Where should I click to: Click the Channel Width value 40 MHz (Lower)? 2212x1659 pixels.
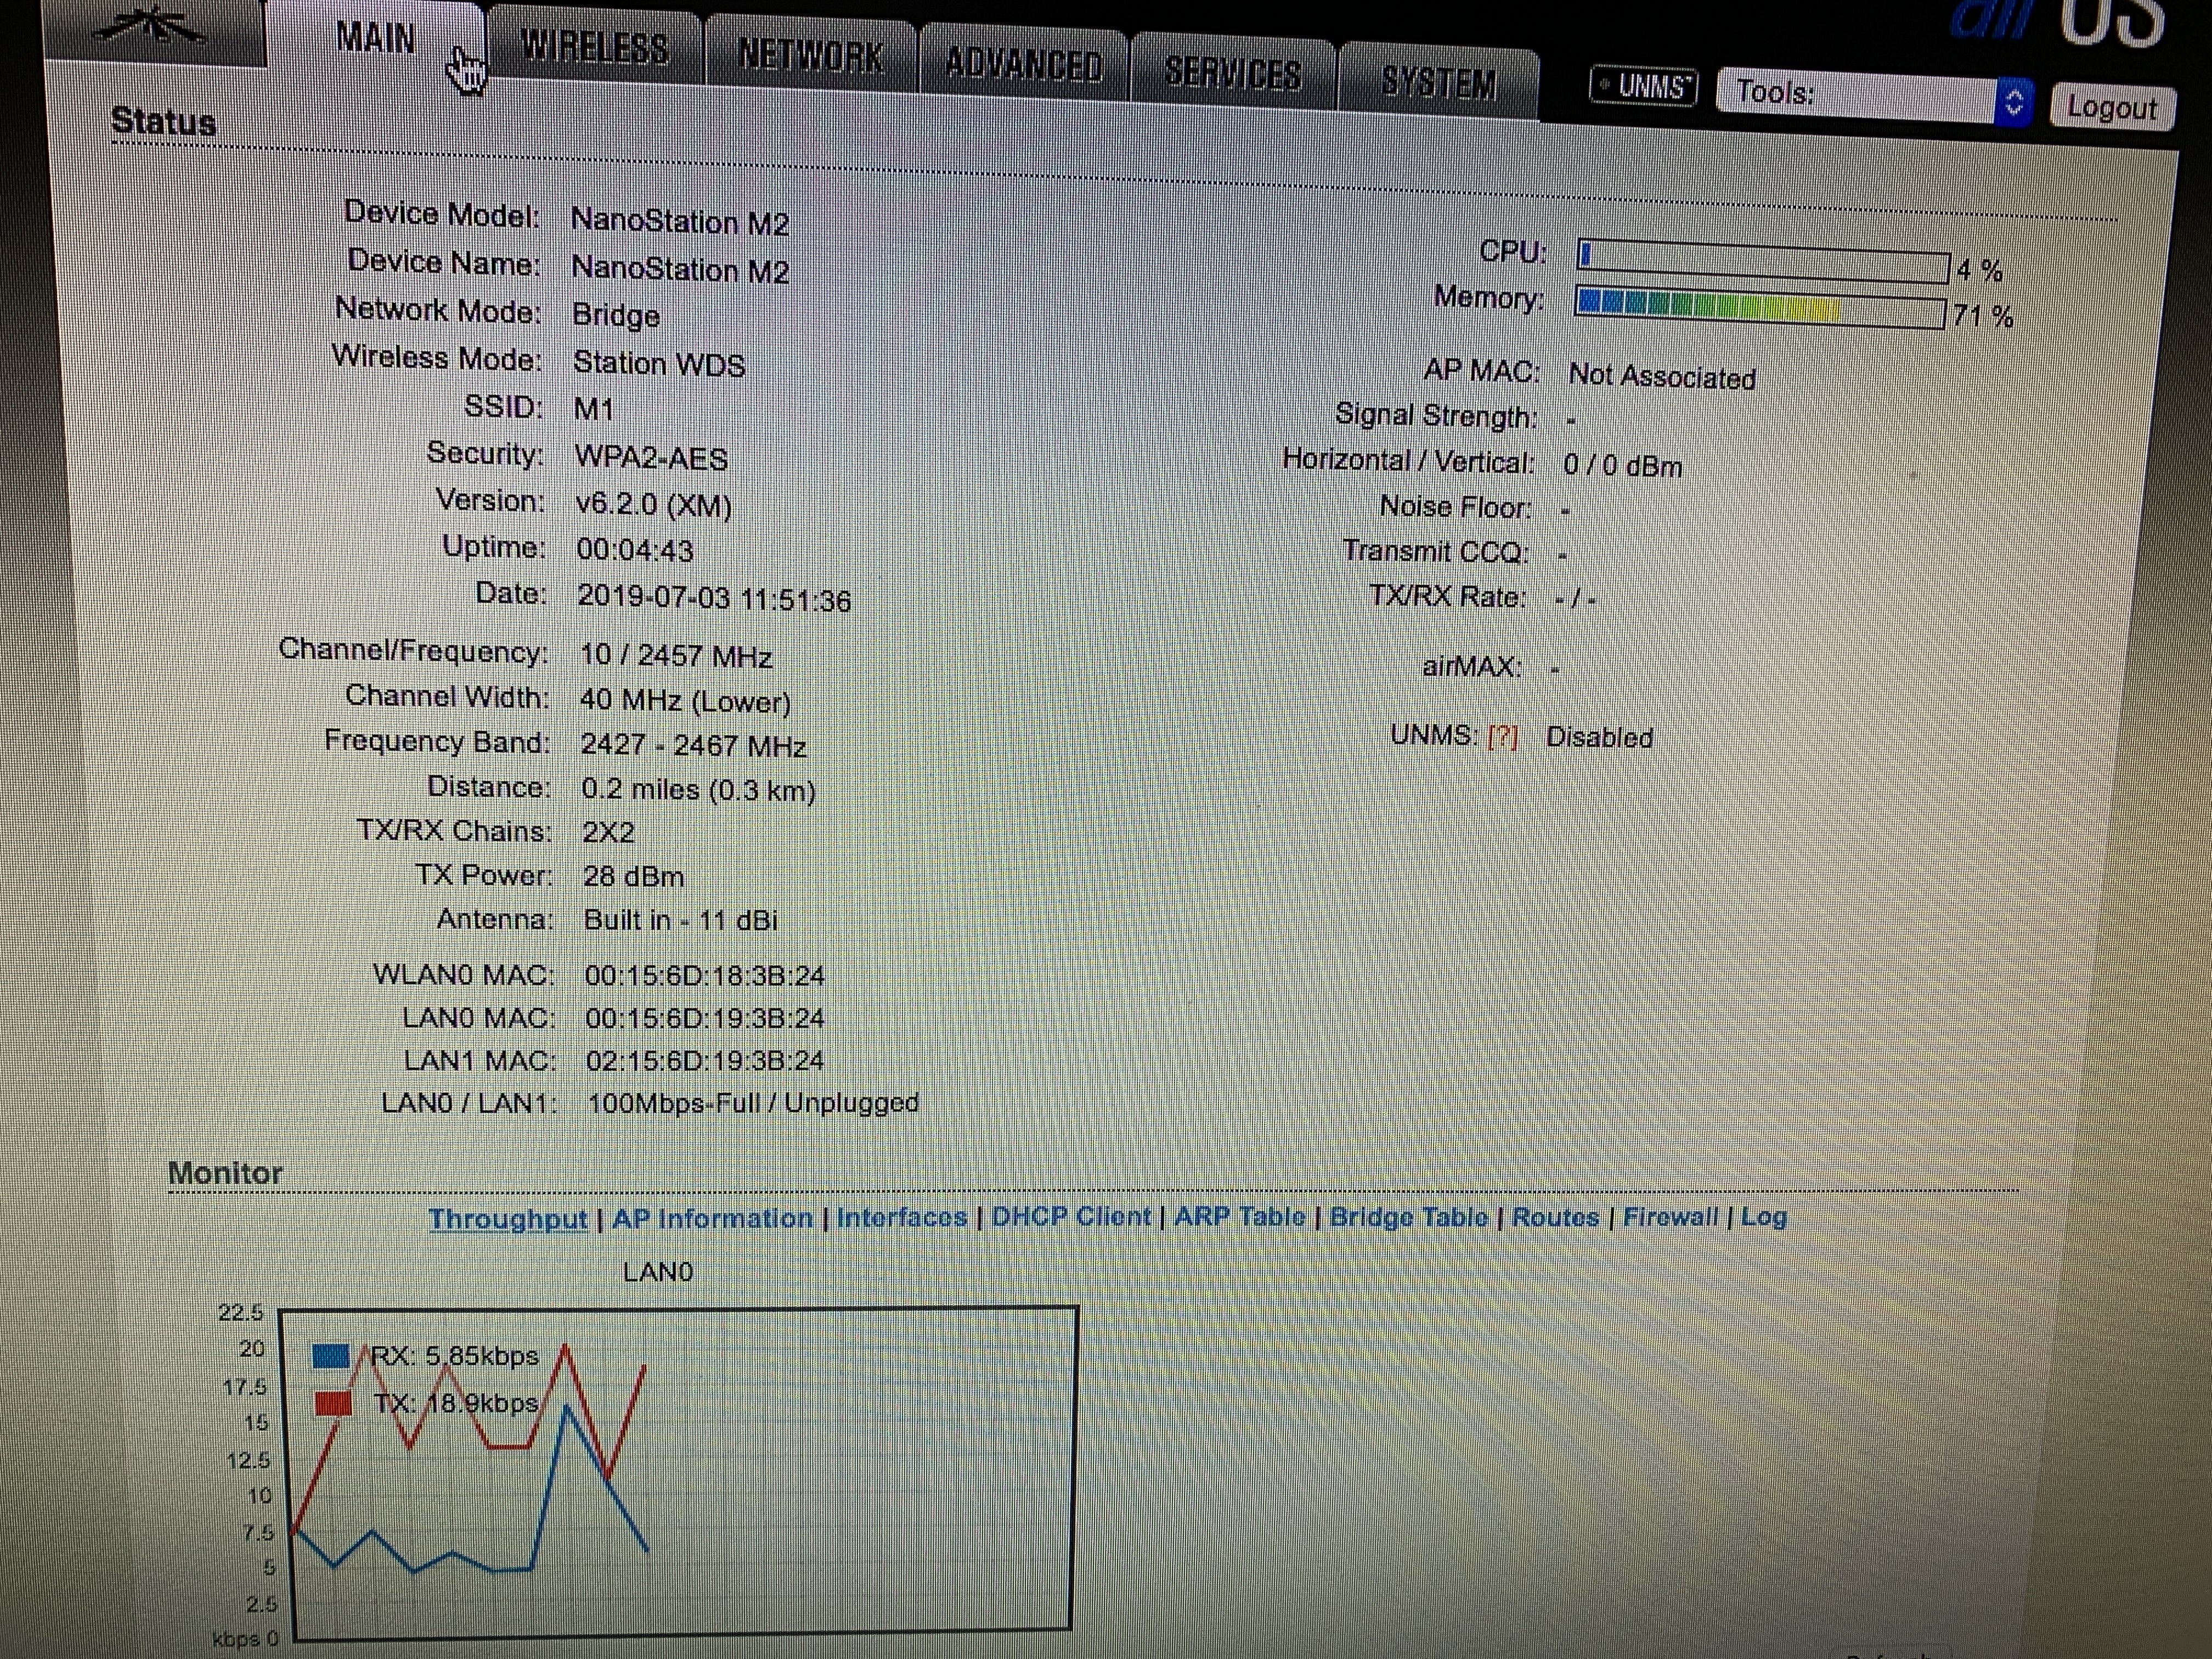click(686, 701)
